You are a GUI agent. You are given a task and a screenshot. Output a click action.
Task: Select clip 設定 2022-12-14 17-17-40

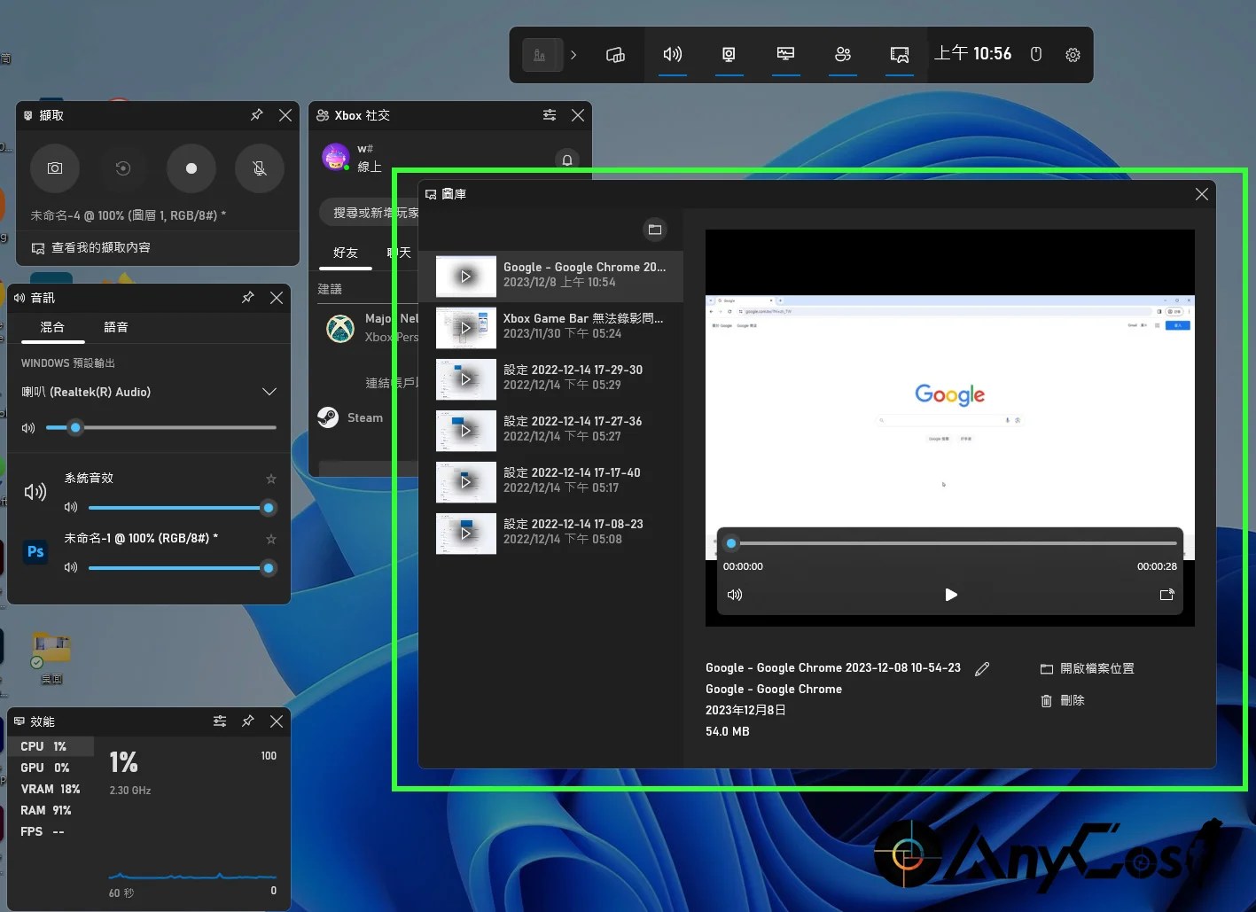pos(550,481)
